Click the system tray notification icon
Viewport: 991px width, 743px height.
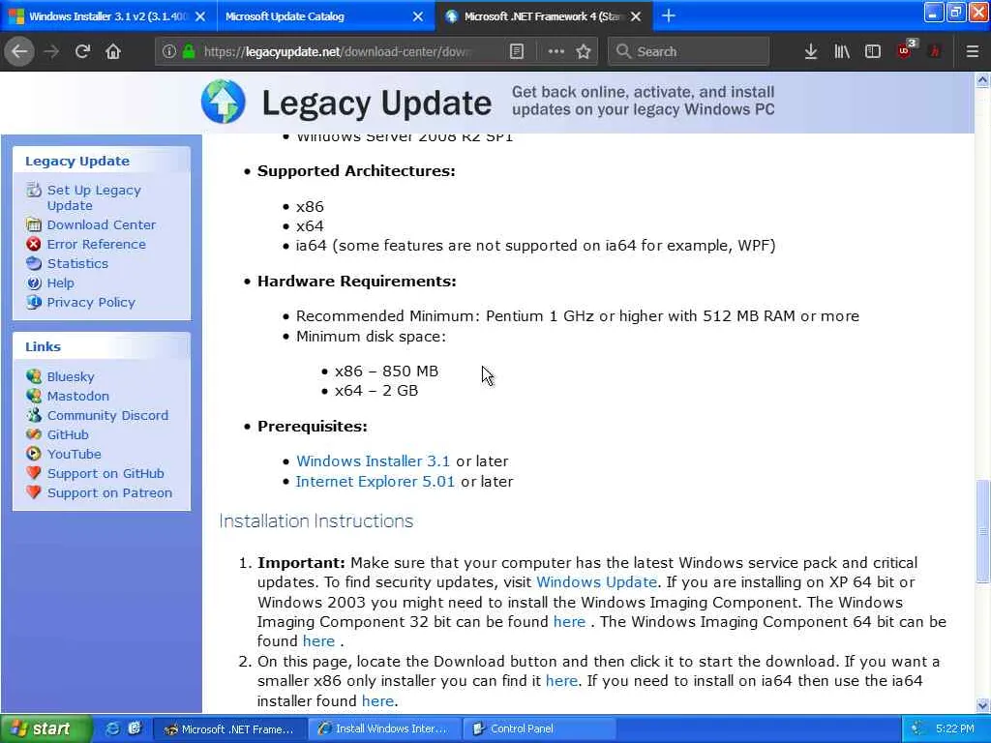point(916,729)
